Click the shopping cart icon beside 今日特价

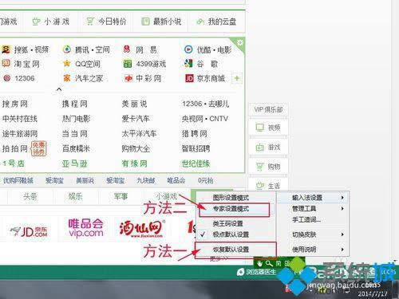[x=90, y=22]
